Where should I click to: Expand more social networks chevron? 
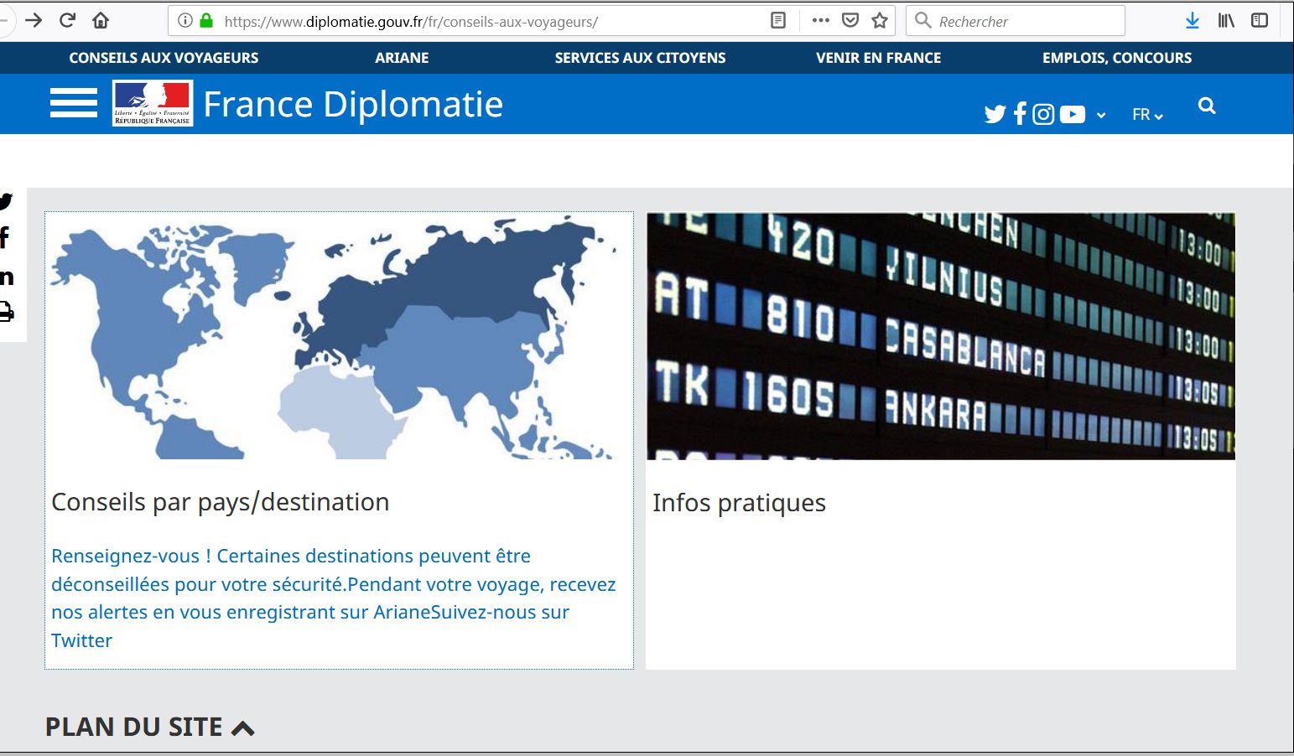click(x=1101, y=116)
